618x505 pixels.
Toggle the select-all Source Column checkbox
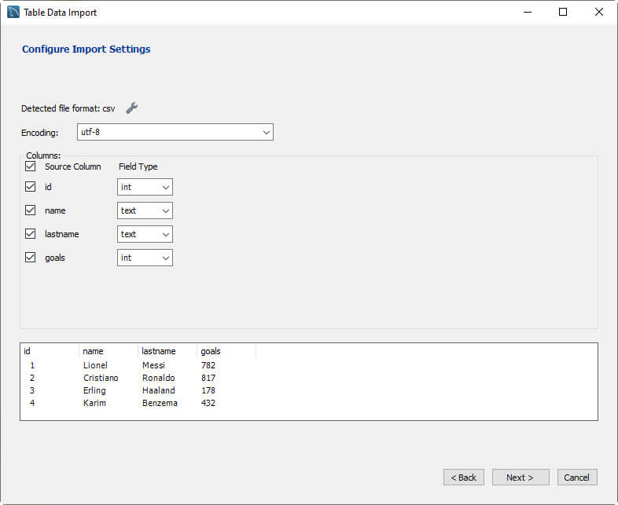pos(31,167)
